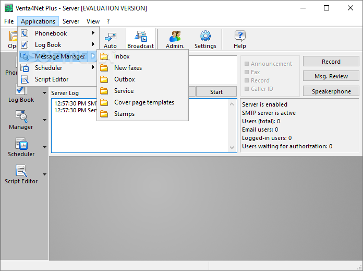Open the File menu
The image size is (363, 271).
pyautogui.click(x=9, y=21)
